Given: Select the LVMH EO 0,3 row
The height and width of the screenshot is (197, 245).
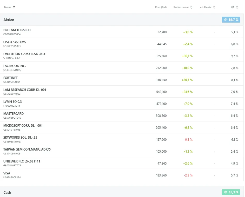Looking at the screenshot, I should [x=122, y=103].
